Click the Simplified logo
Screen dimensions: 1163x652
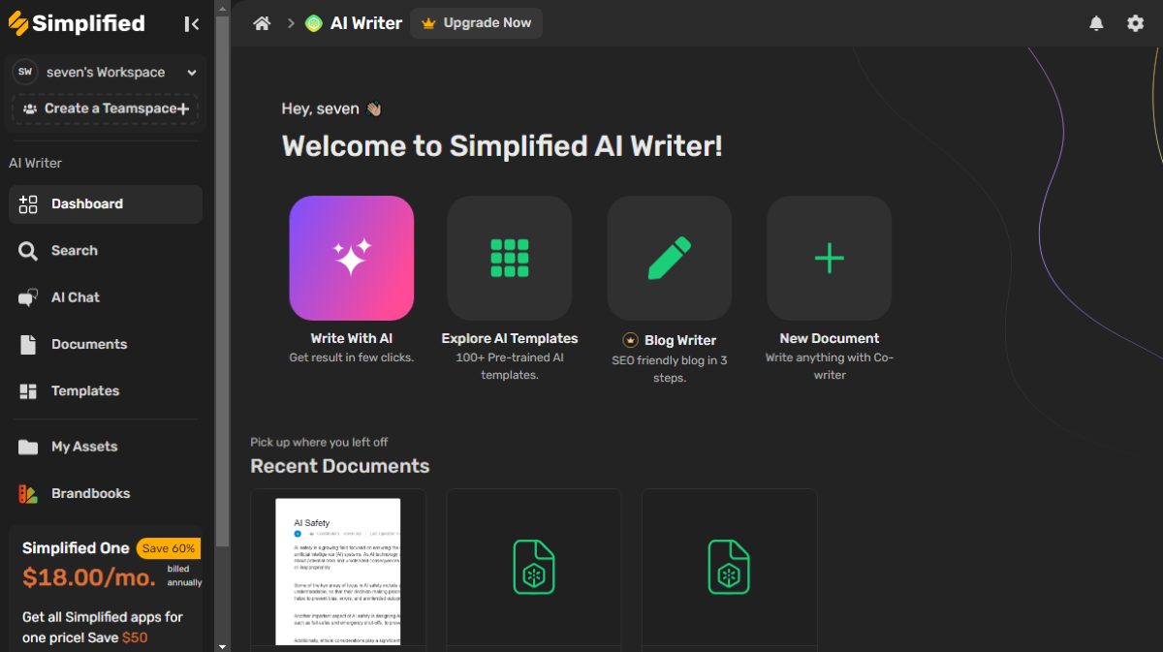tap(77, 23)
